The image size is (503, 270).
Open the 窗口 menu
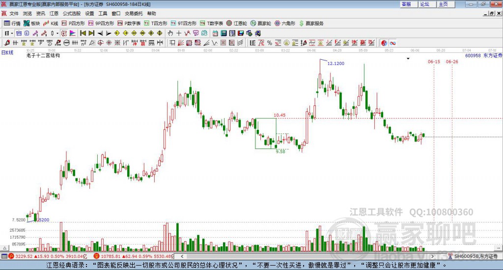tap(116, 13)
